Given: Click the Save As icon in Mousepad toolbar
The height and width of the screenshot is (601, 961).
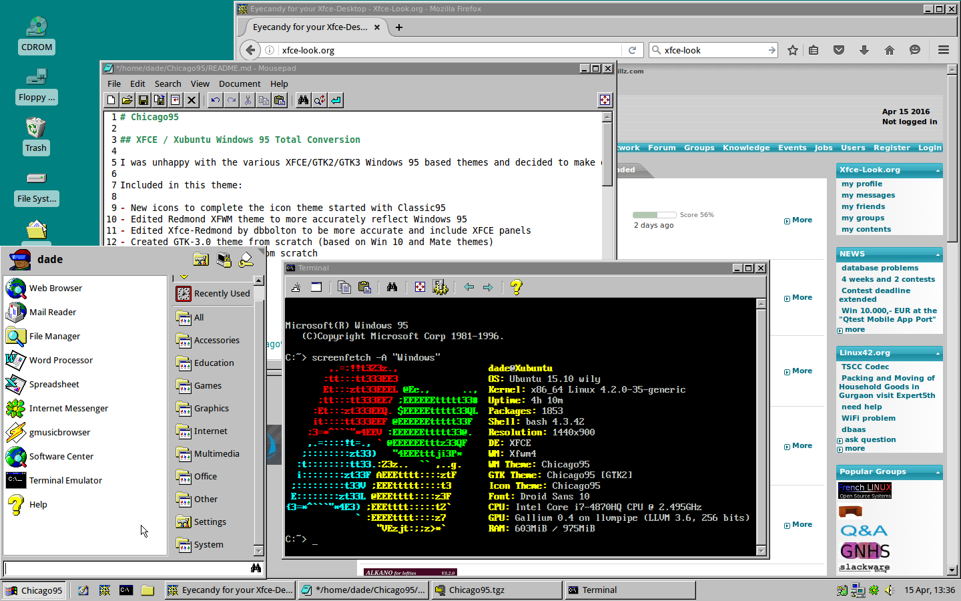Looking at the screenshot, I should click(x=159, y=100).
